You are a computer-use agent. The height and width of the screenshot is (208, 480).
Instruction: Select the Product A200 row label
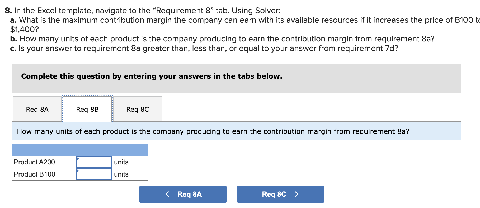pyautogui.click(x=34, y=162)
